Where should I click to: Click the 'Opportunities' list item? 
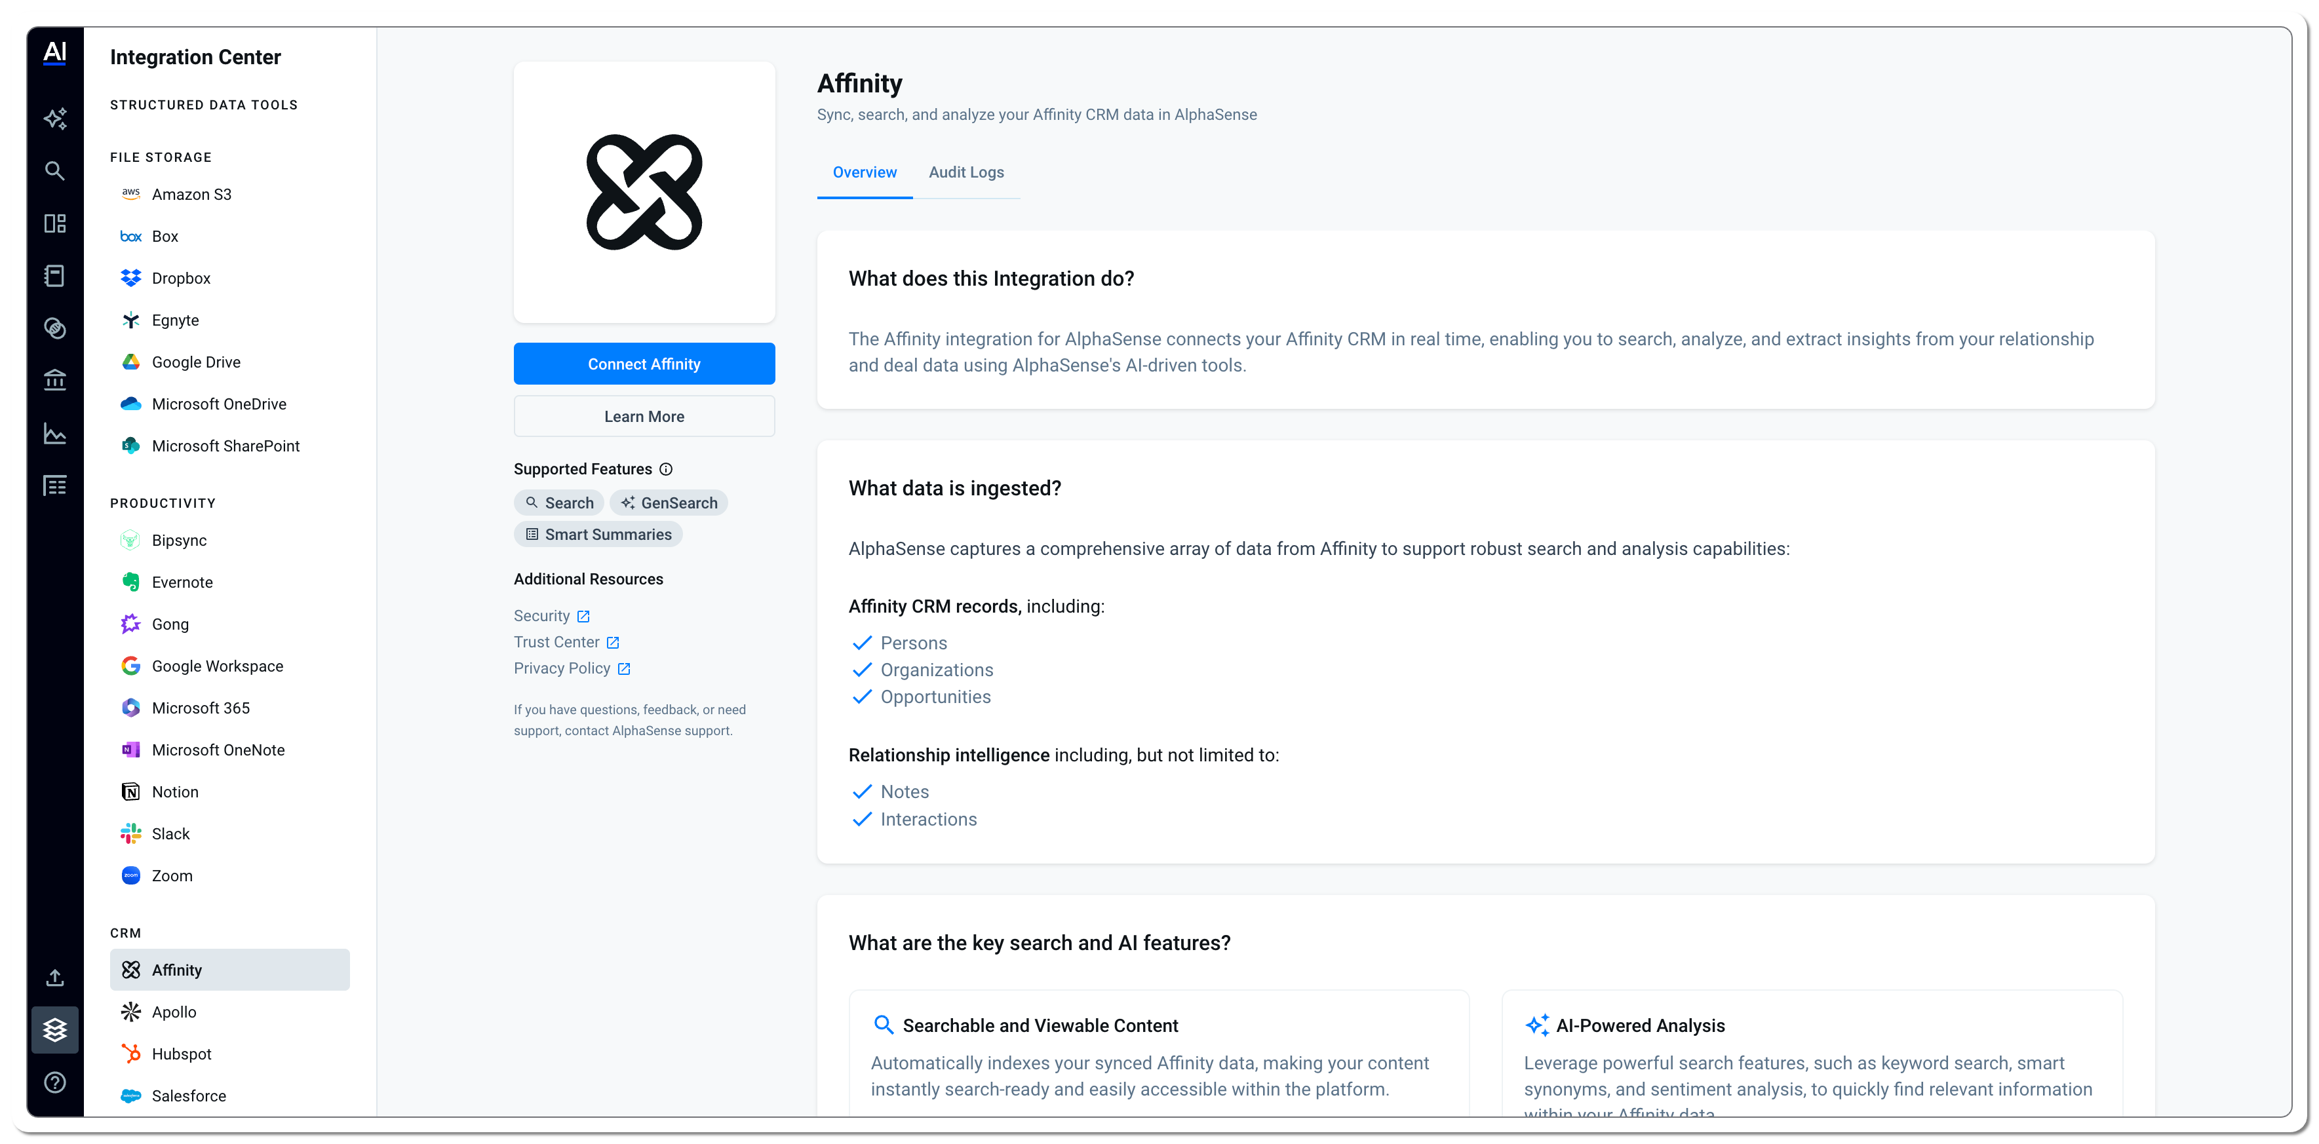(x=935, y=696)
